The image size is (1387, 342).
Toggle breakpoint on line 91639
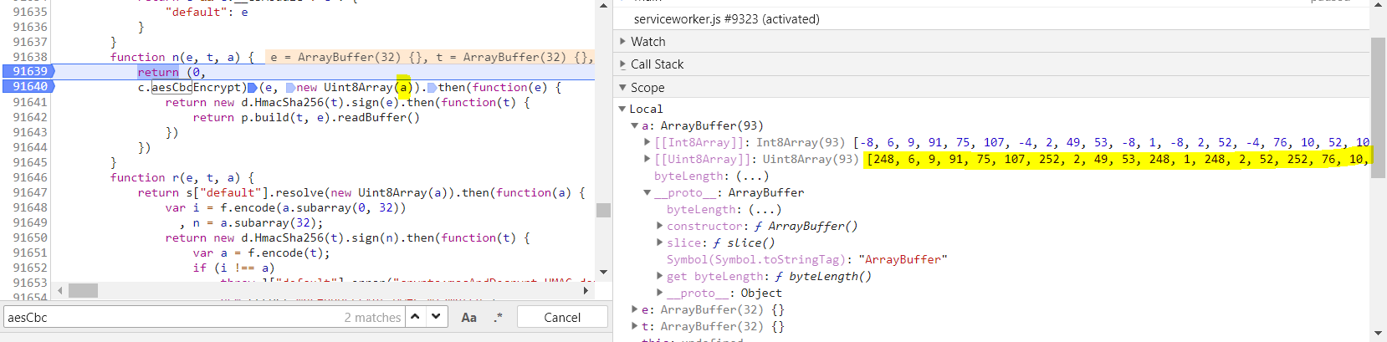(30, 72)
